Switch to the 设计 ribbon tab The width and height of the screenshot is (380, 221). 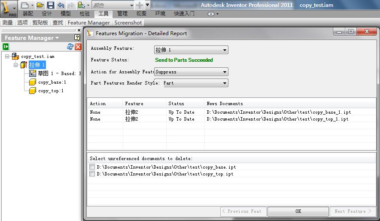[x=47, y=14]
